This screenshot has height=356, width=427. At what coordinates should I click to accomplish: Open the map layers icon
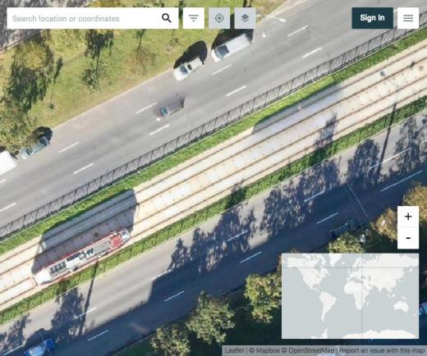245,18
